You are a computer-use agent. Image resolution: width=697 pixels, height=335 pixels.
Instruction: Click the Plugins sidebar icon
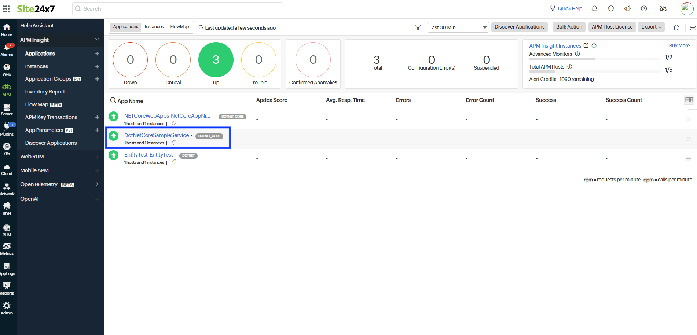pos(7,129)
